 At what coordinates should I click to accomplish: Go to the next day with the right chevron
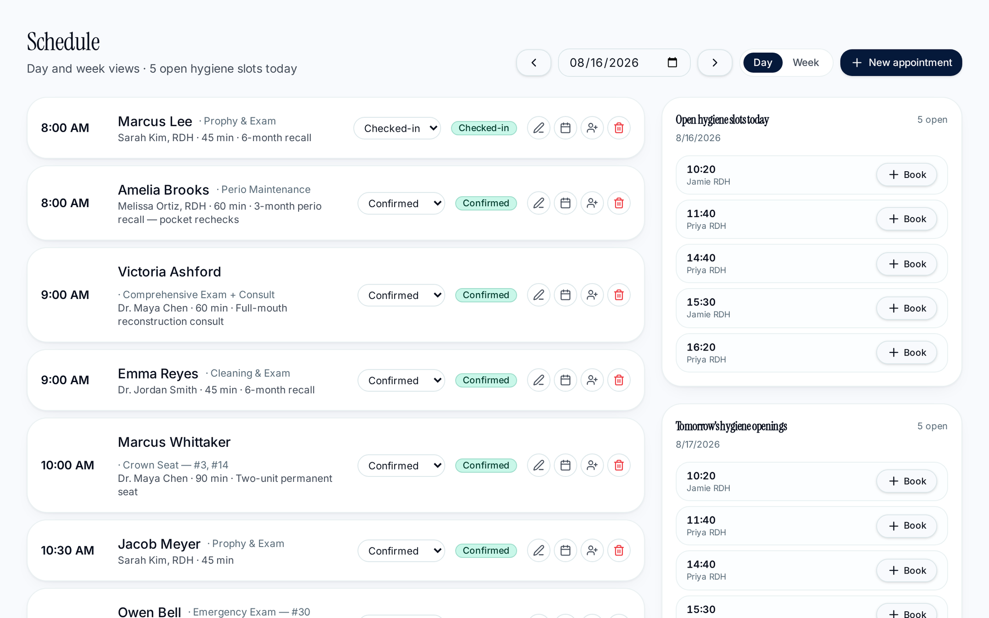[715, 62]
